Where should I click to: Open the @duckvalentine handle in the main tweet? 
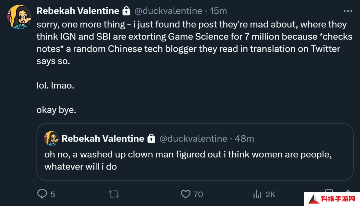click(x=168, y=11)
